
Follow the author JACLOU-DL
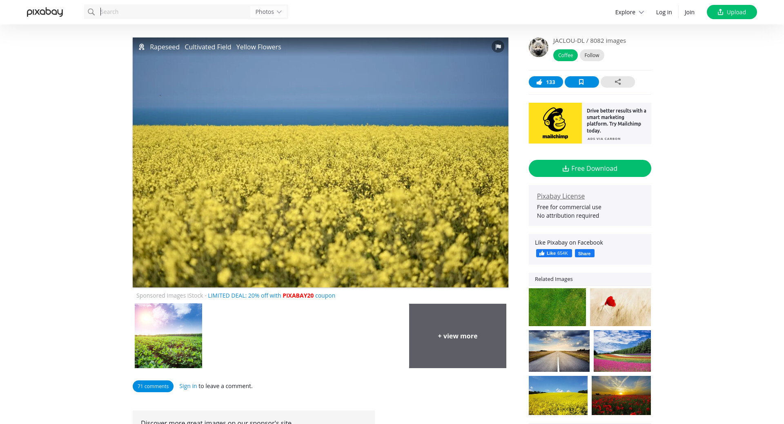pos(592,55)
